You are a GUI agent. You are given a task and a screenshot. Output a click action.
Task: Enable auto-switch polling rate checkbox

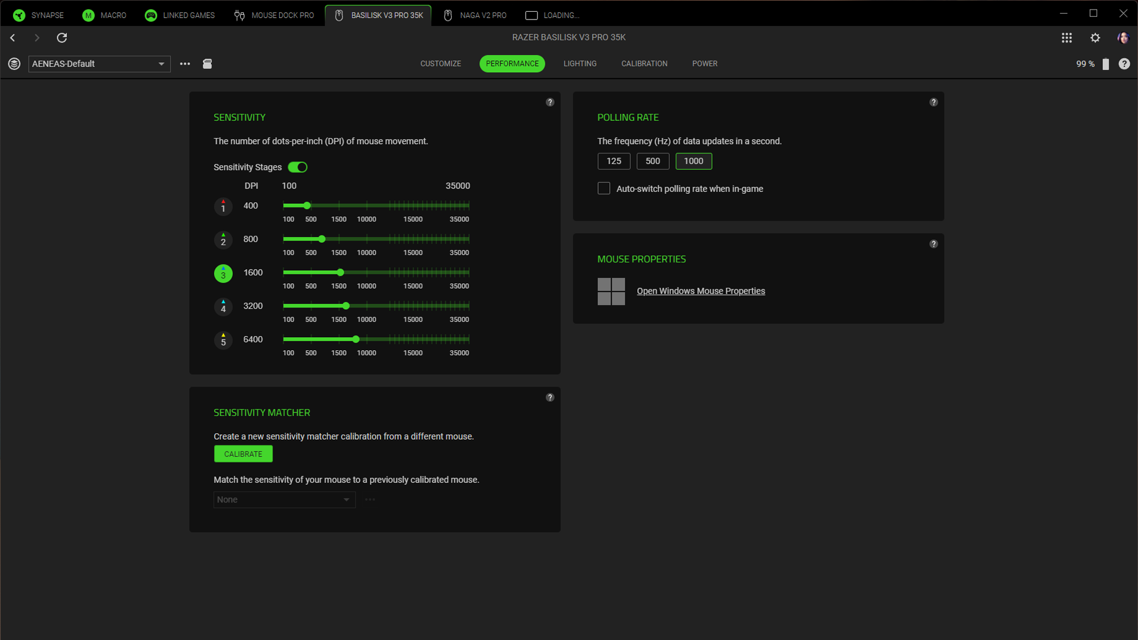pyautogui.click(x=604, y=188)
